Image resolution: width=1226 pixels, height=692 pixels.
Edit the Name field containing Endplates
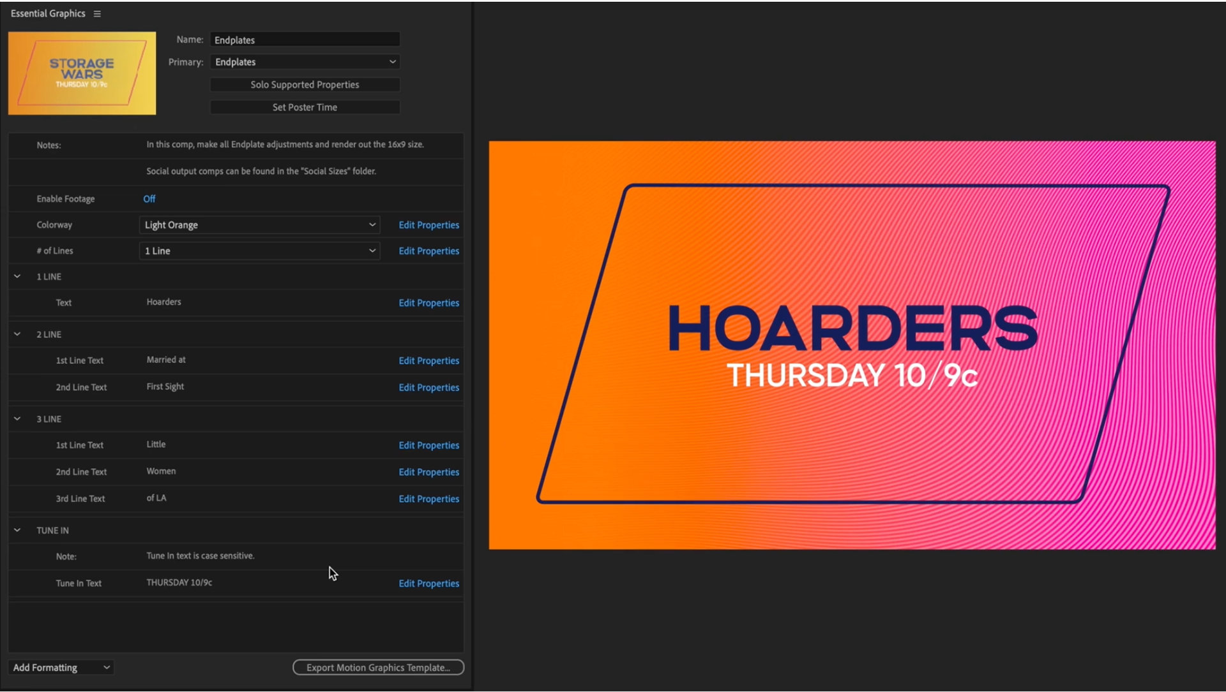pos(305,40)
